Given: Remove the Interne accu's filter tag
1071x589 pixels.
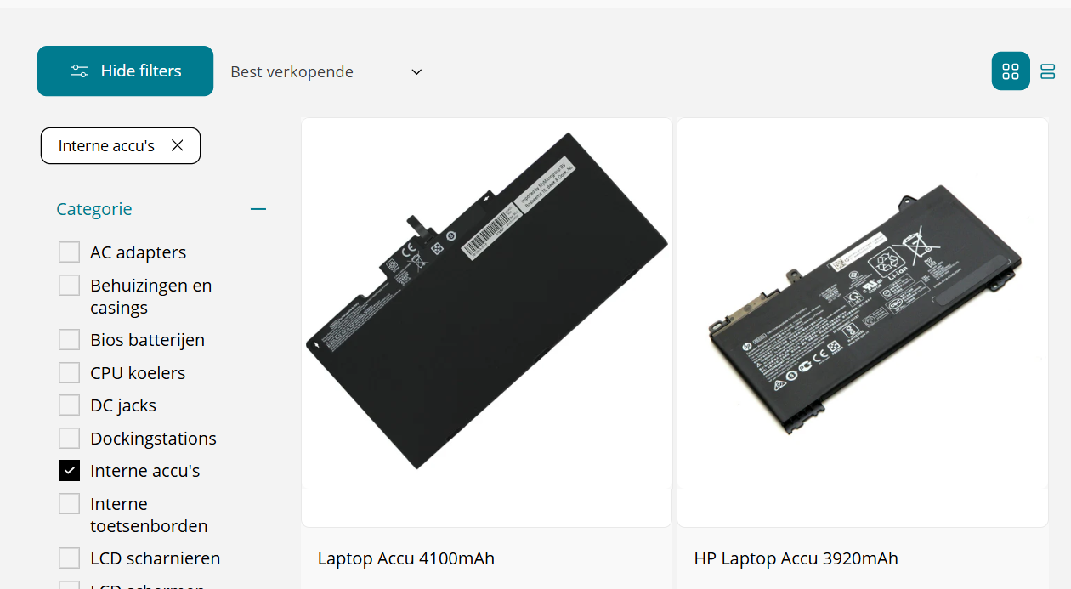Looking at the screenshot, I should [x=177, y=145].
